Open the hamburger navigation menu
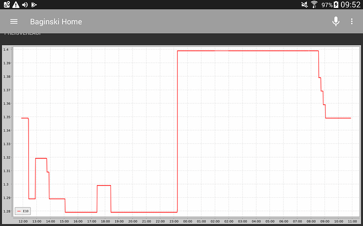This screenshot has width=363, height=226. 14,21
